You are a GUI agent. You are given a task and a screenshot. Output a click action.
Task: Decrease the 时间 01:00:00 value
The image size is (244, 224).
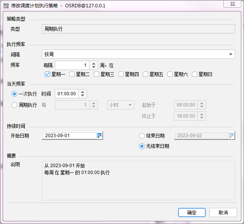point(82,96)
